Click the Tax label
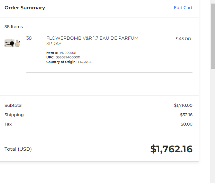215x183 pixels. pos(8,124)
